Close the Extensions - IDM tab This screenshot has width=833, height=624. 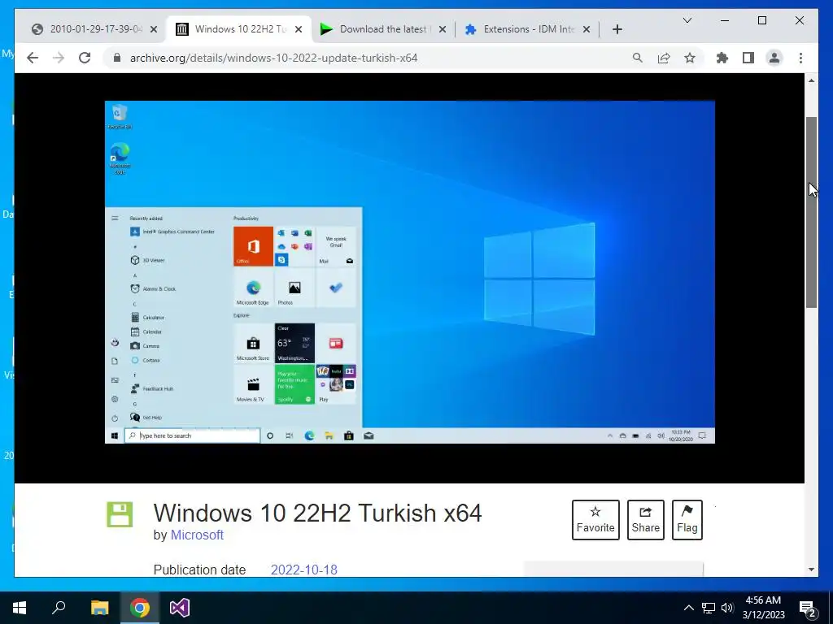586,29
